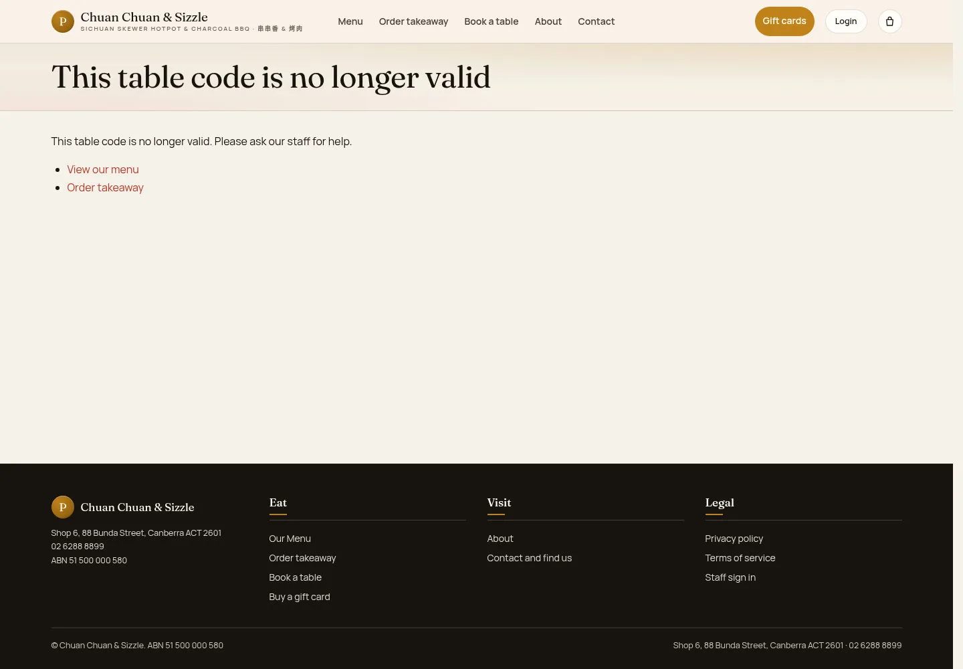Go to Order takeaway in the header
This screenshot has height=669, width=963.
coord(413,21)
